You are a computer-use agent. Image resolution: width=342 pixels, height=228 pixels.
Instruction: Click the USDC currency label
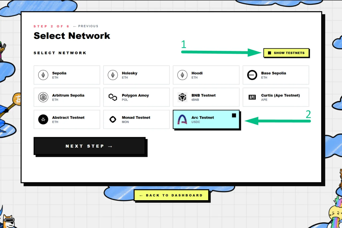pos(196,122)
